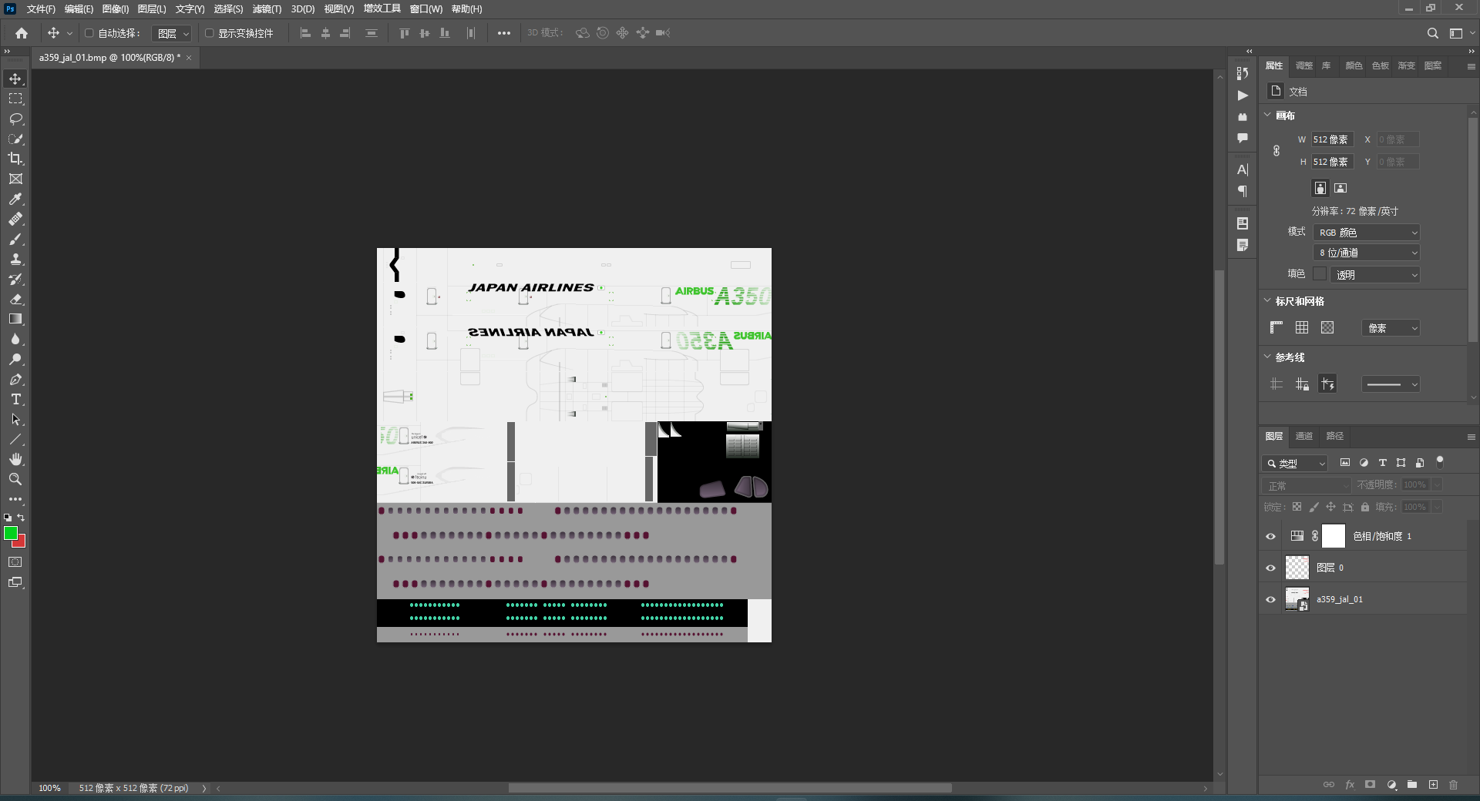The height and width of the screenshot is (801, 1480).
Task: Click the green foreground color swatch
Action: 10,533
